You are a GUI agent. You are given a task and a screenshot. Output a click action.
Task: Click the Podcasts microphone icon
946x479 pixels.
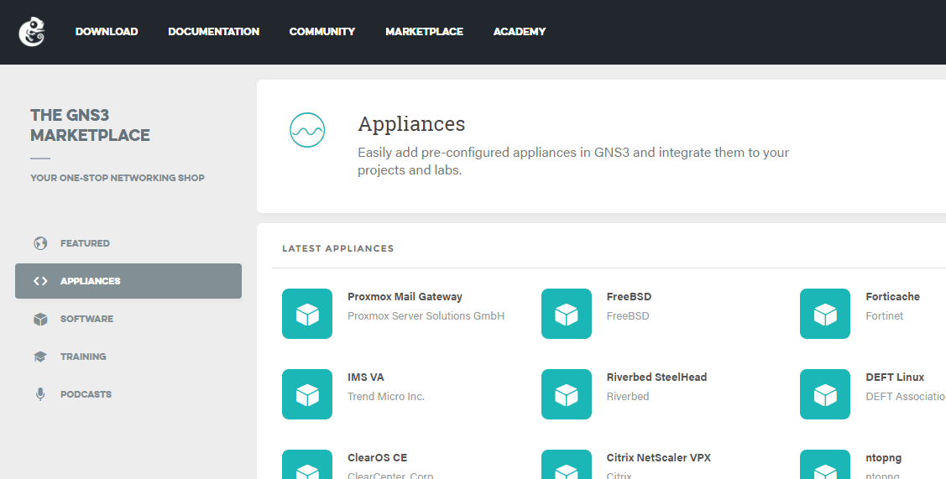coord(40,394)
